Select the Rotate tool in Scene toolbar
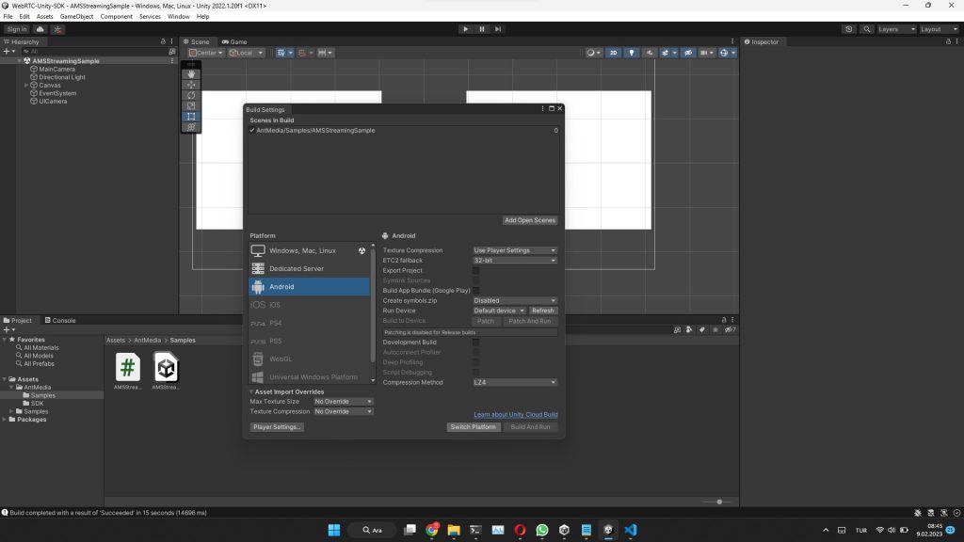The width and height of the screenshot is (964, 542). coord(191,95)
